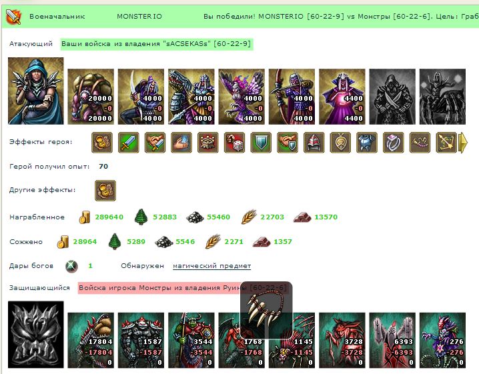Open the helmet hero effect icon
Screen dimensions: 479x374
314,142
